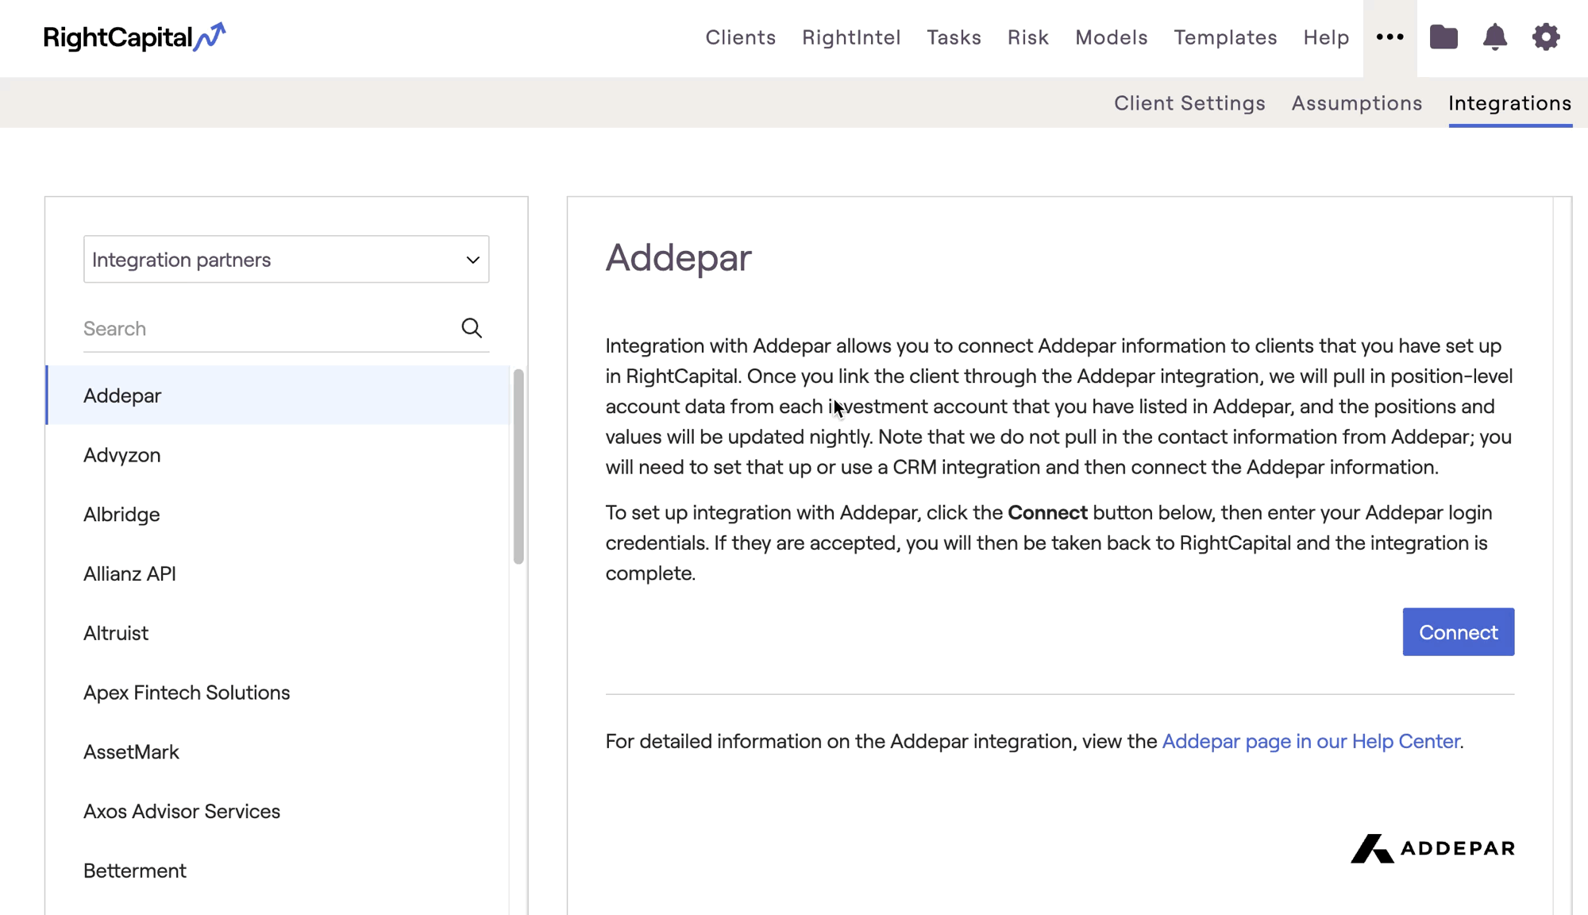Open the RightIntel menu item
1588x915 pixels.
click(851, 37)
